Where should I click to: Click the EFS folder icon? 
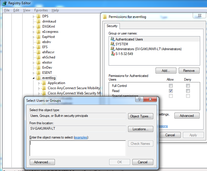[38, 47]
